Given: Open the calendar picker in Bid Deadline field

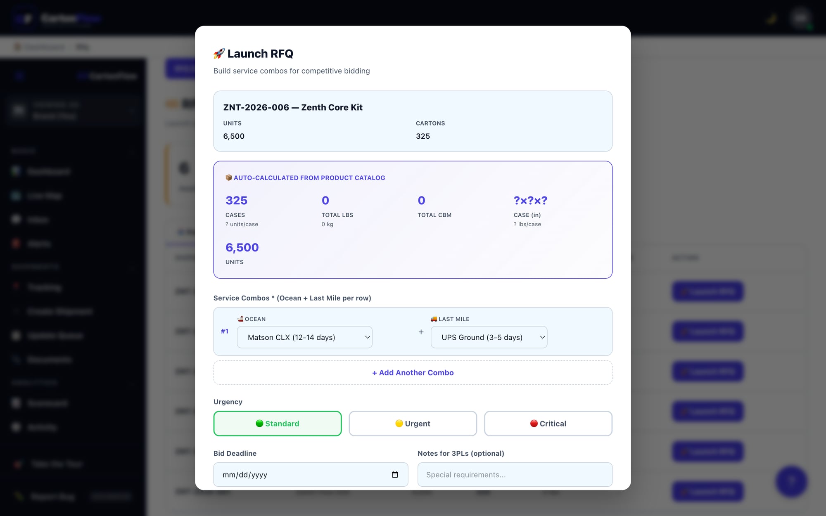Looking at the screenshot, I should coord(395,474).
